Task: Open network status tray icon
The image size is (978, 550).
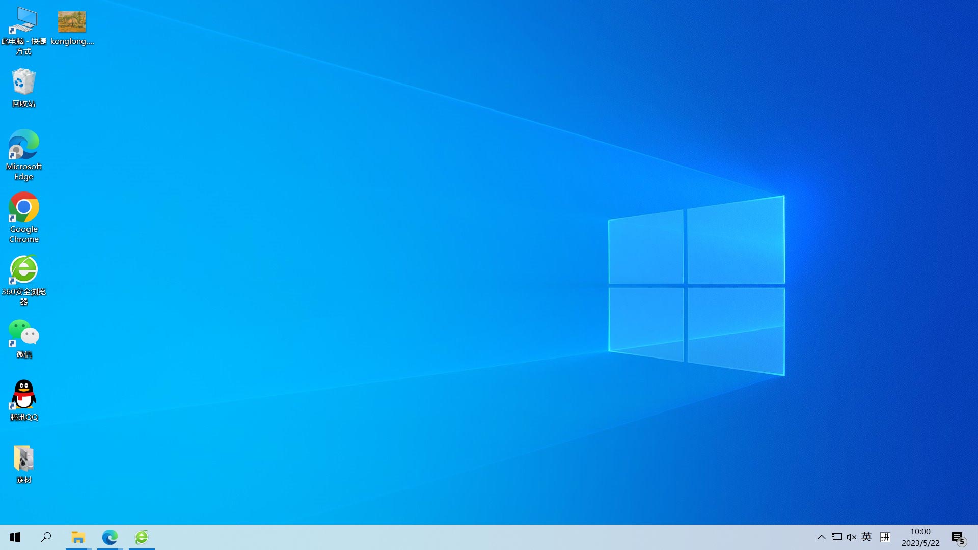Action: (836, 537)
